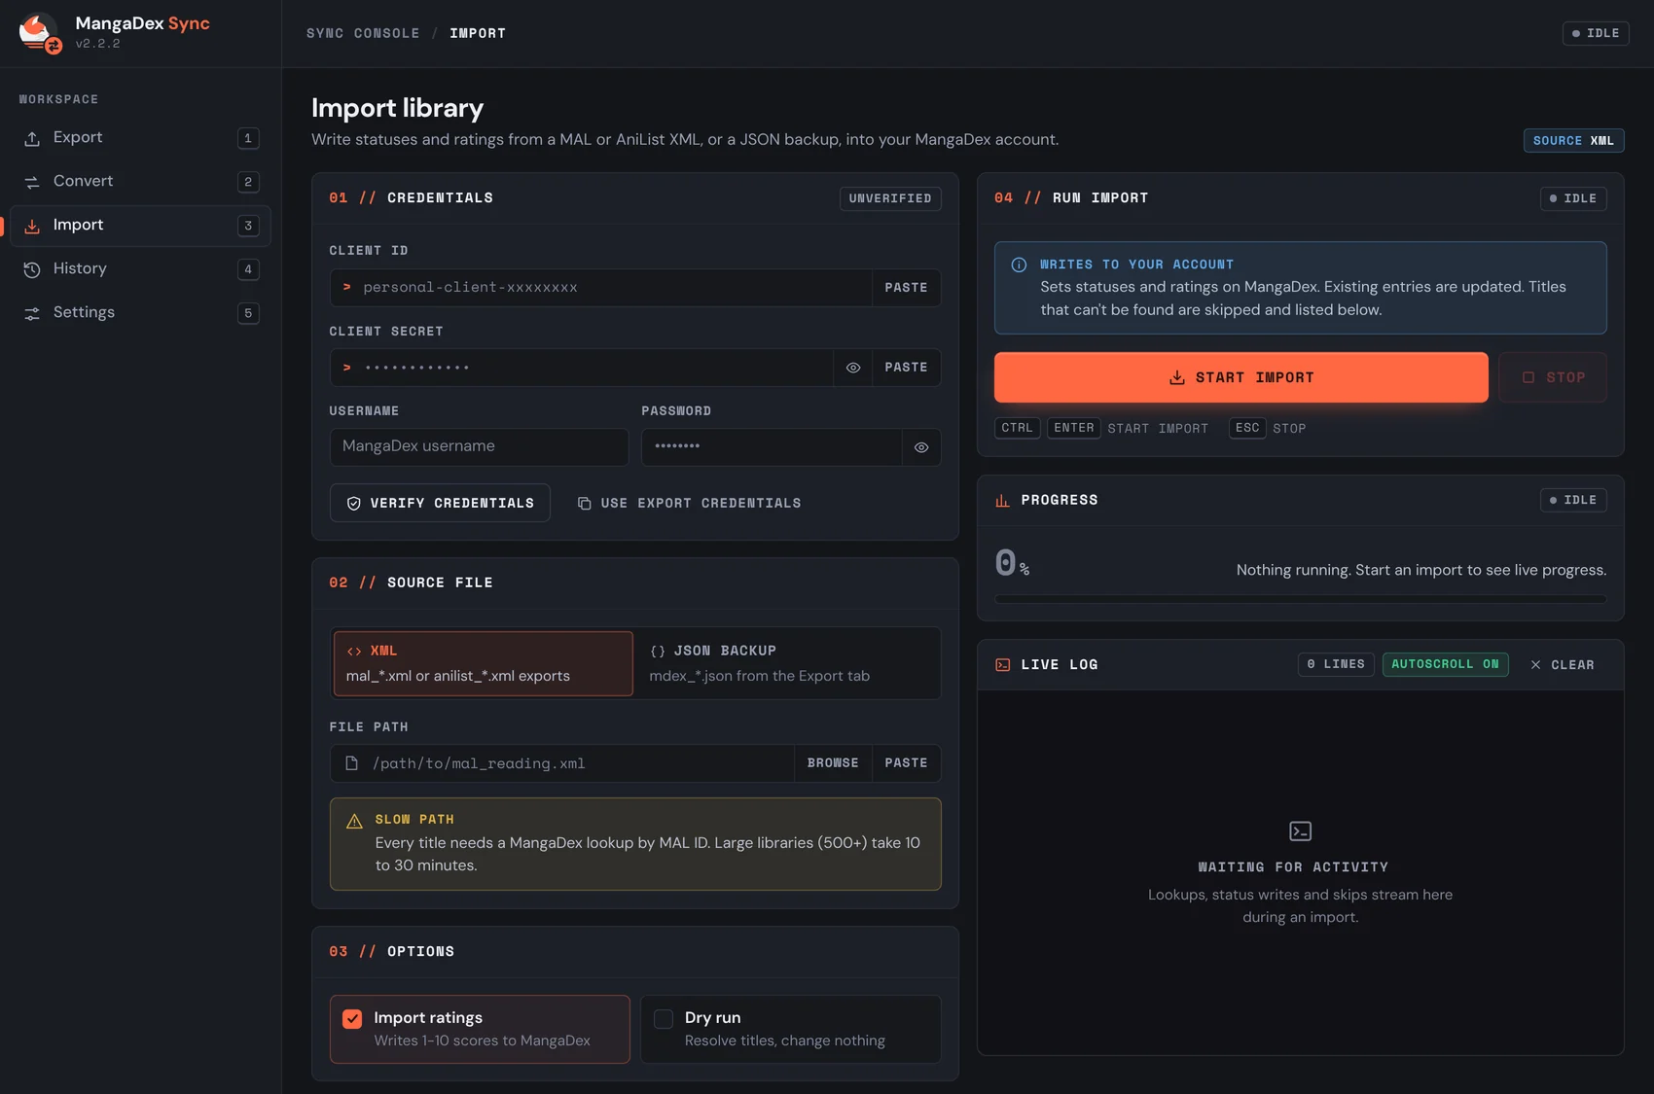Click the Slow Path warning triangle icon
Viewport: 1654px width, 1094px height.
click(x=354, y=821)
